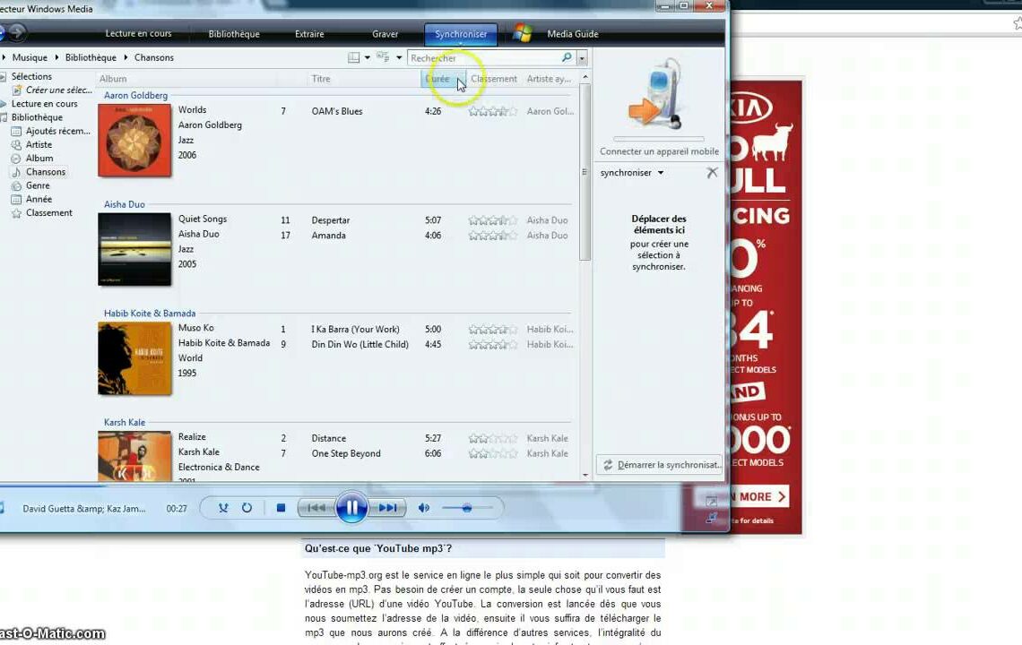Select Artiste in the library tree

coord(39,144)
